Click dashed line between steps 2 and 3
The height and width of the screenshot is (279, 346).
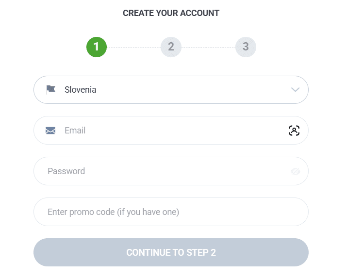click(x=208, y=47)
